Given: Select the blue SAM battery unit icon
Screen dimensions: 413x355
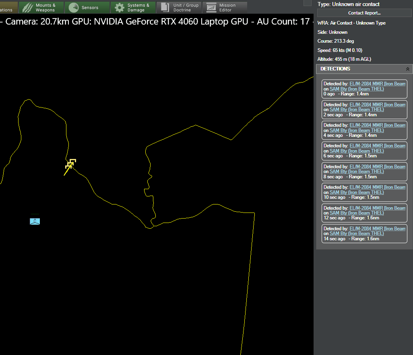Looking at the screenshot, I should click(35, 221).
